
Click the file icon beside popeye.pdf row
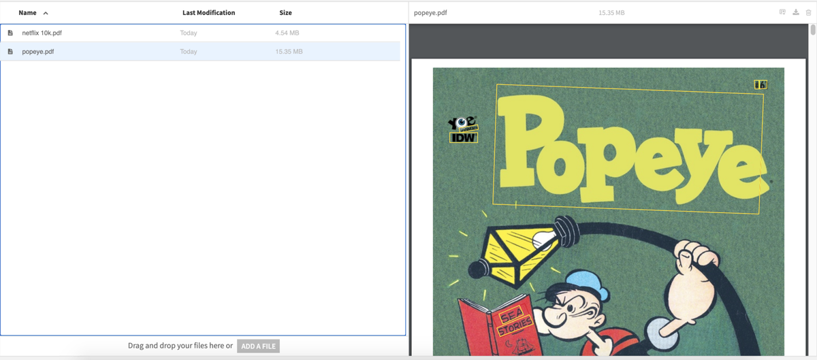[10, 52]
